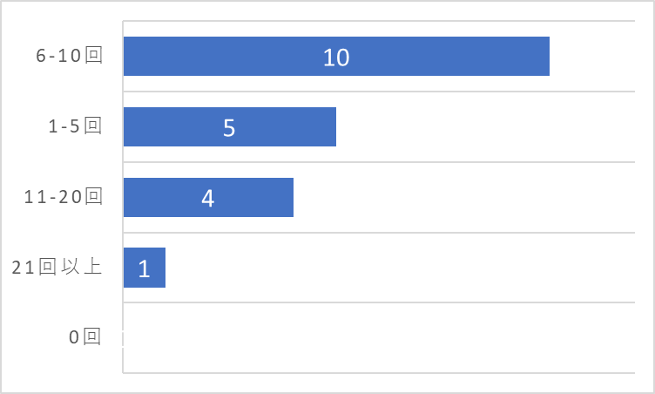The width and height of the screenshot is (655, 394).
Task: Select the short bar for 21回以上
Action: 145,268
